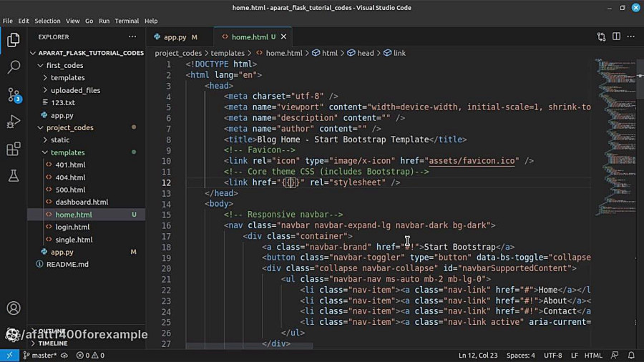
Task: Open 500.html file
Action: pyautogui.click(x=70, y=190)
